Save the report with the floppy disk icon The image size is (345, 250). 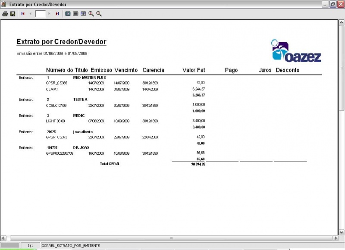click(x=13, y=14)
